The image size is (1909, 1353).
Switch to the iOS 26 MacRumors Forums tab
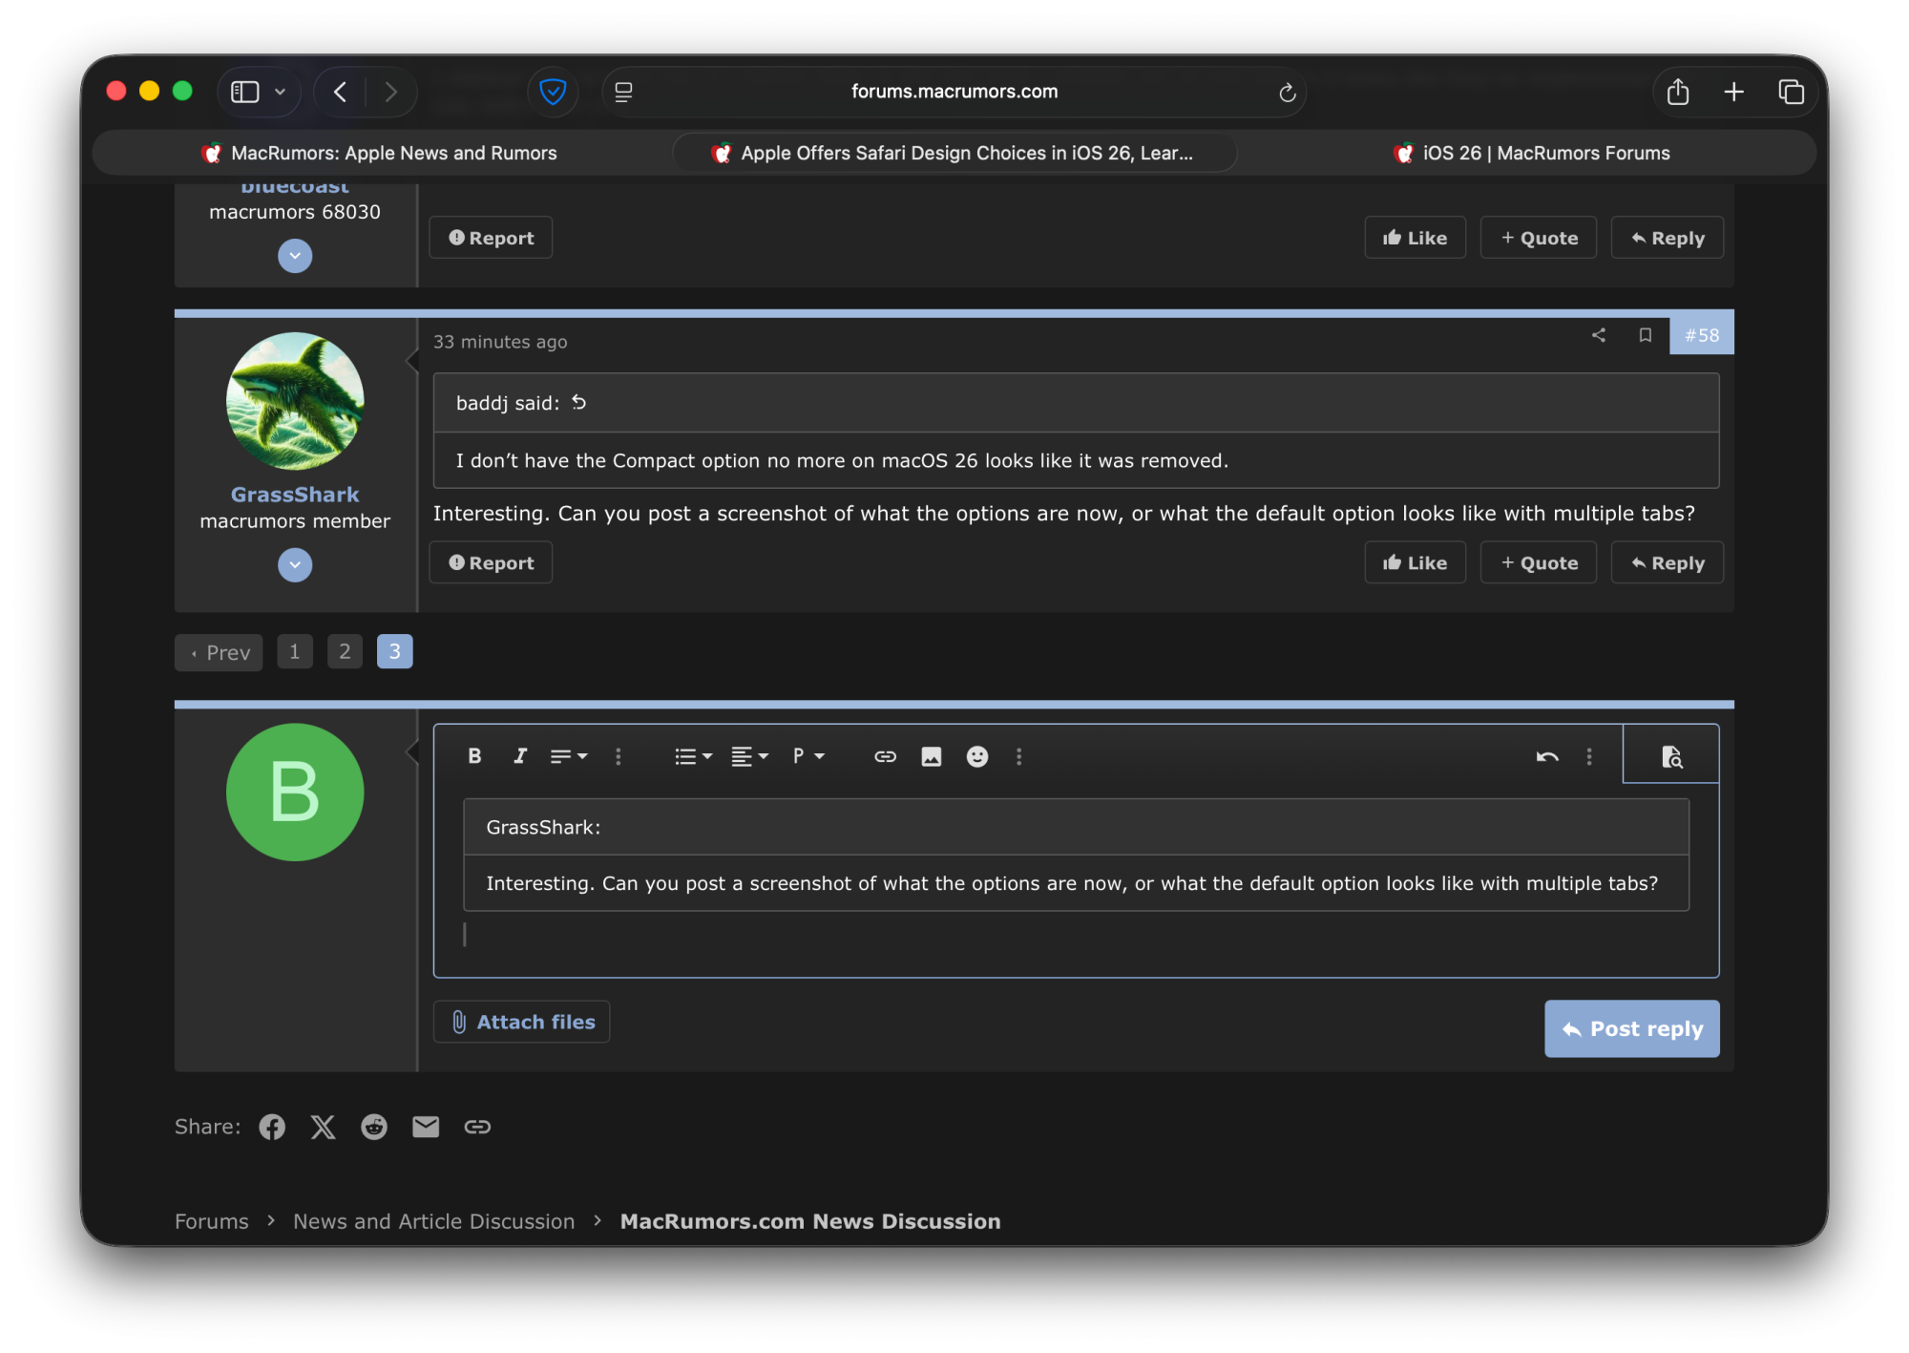click(x=1532, y=153)
